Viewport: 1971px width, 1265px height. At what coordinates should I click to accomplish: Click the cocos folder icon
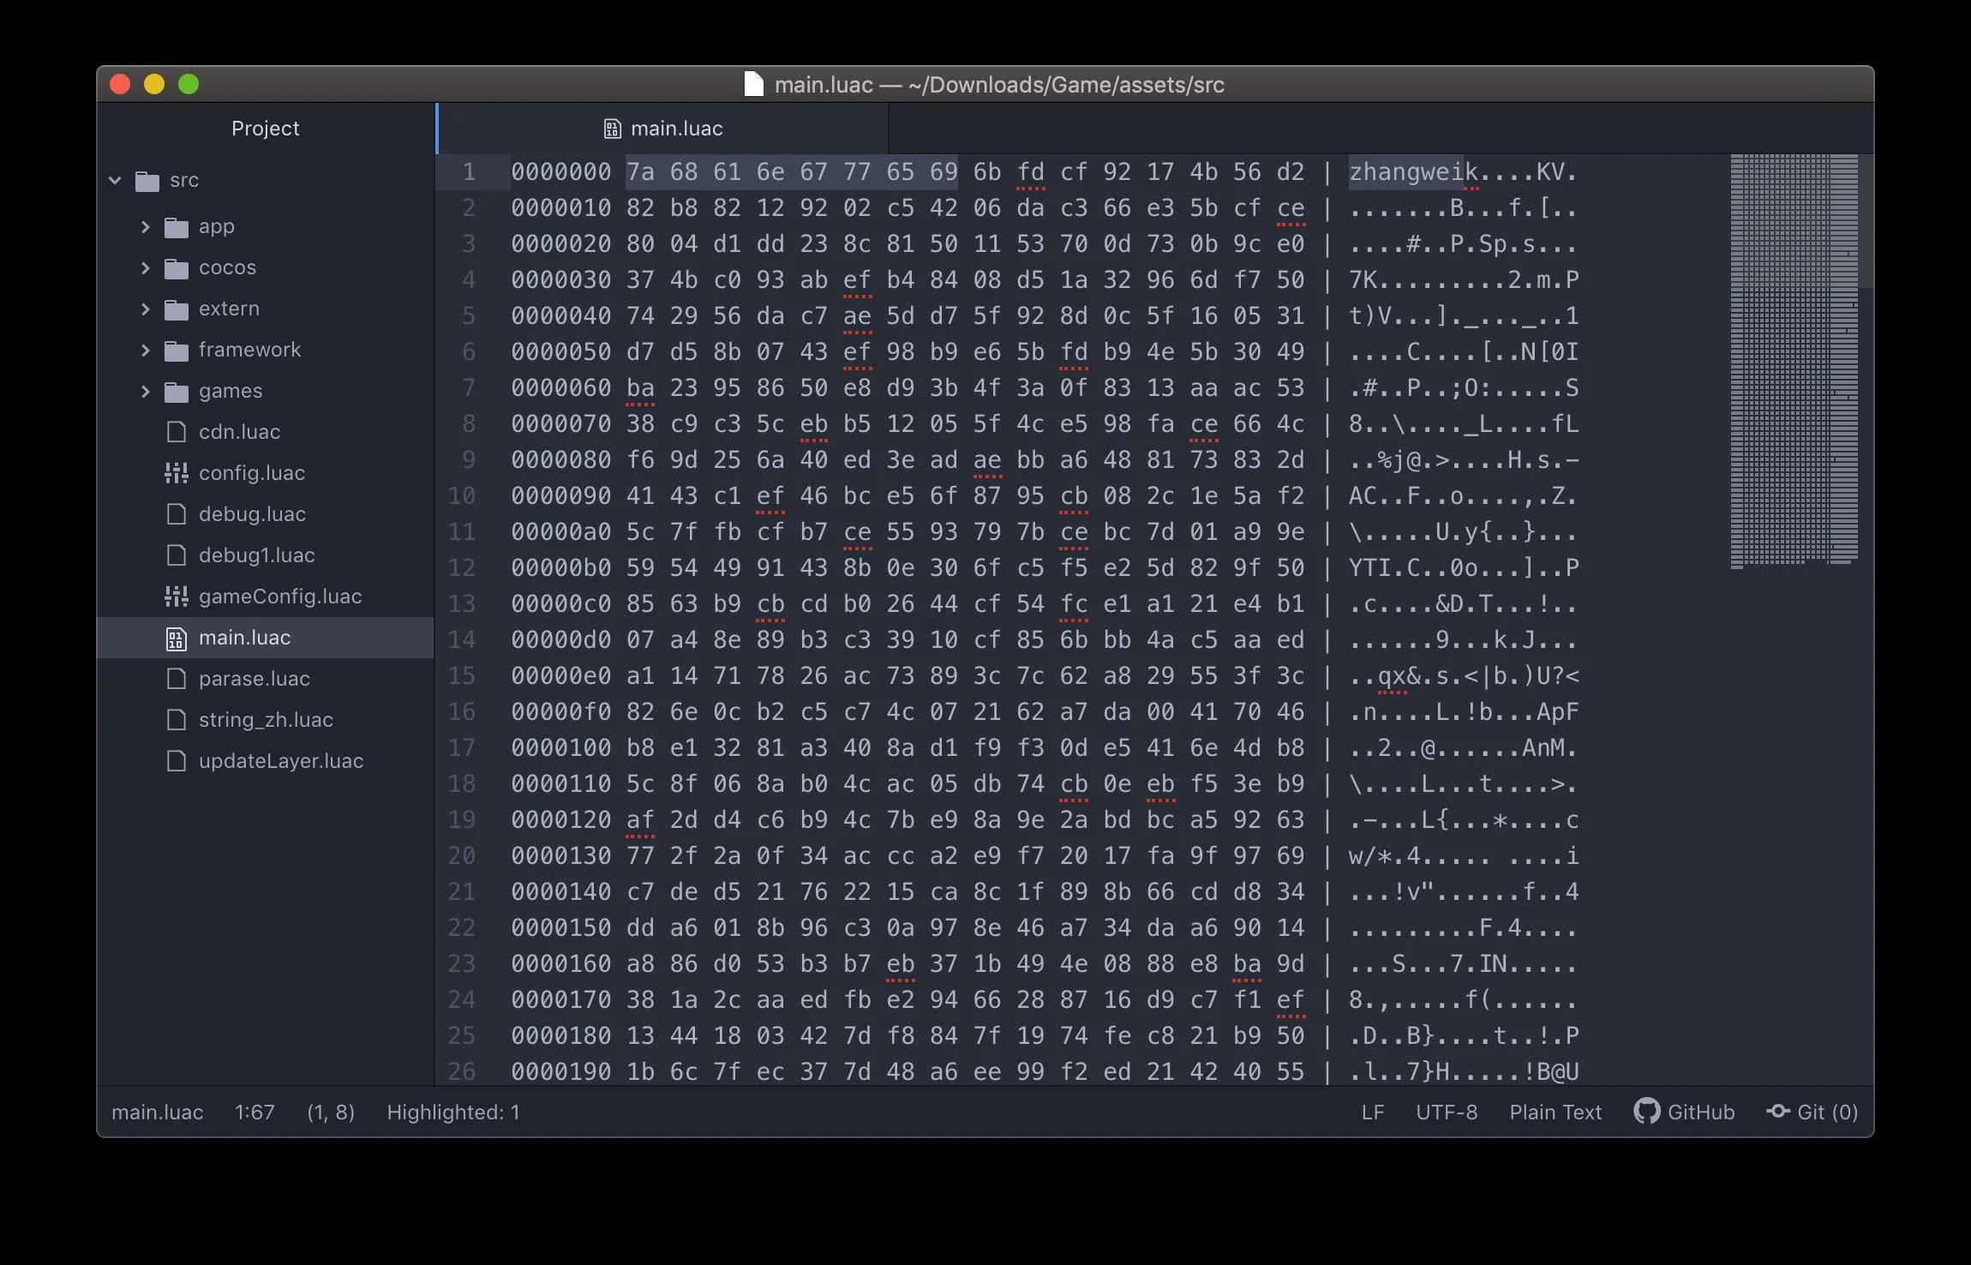click(x=177, y=268)
